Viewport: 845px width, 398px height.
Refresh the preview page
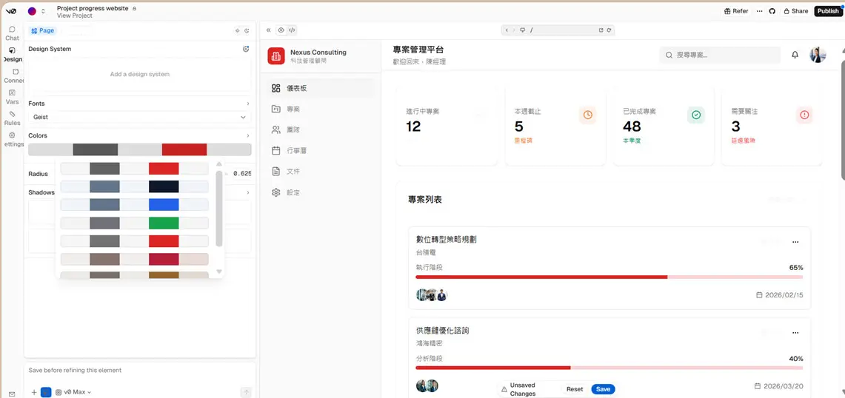pyautogui.click(x=609, y=30)
